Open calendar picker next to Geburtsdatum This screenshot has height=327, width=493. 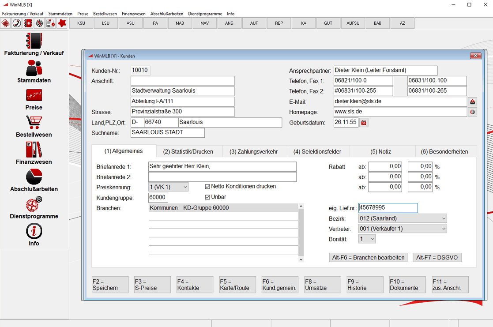click(364, 123)
